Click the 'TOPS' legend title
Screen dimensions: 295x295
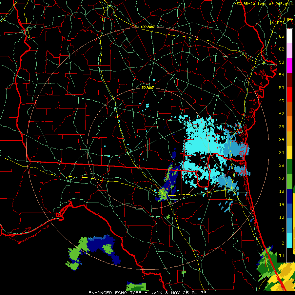(288, 20)
